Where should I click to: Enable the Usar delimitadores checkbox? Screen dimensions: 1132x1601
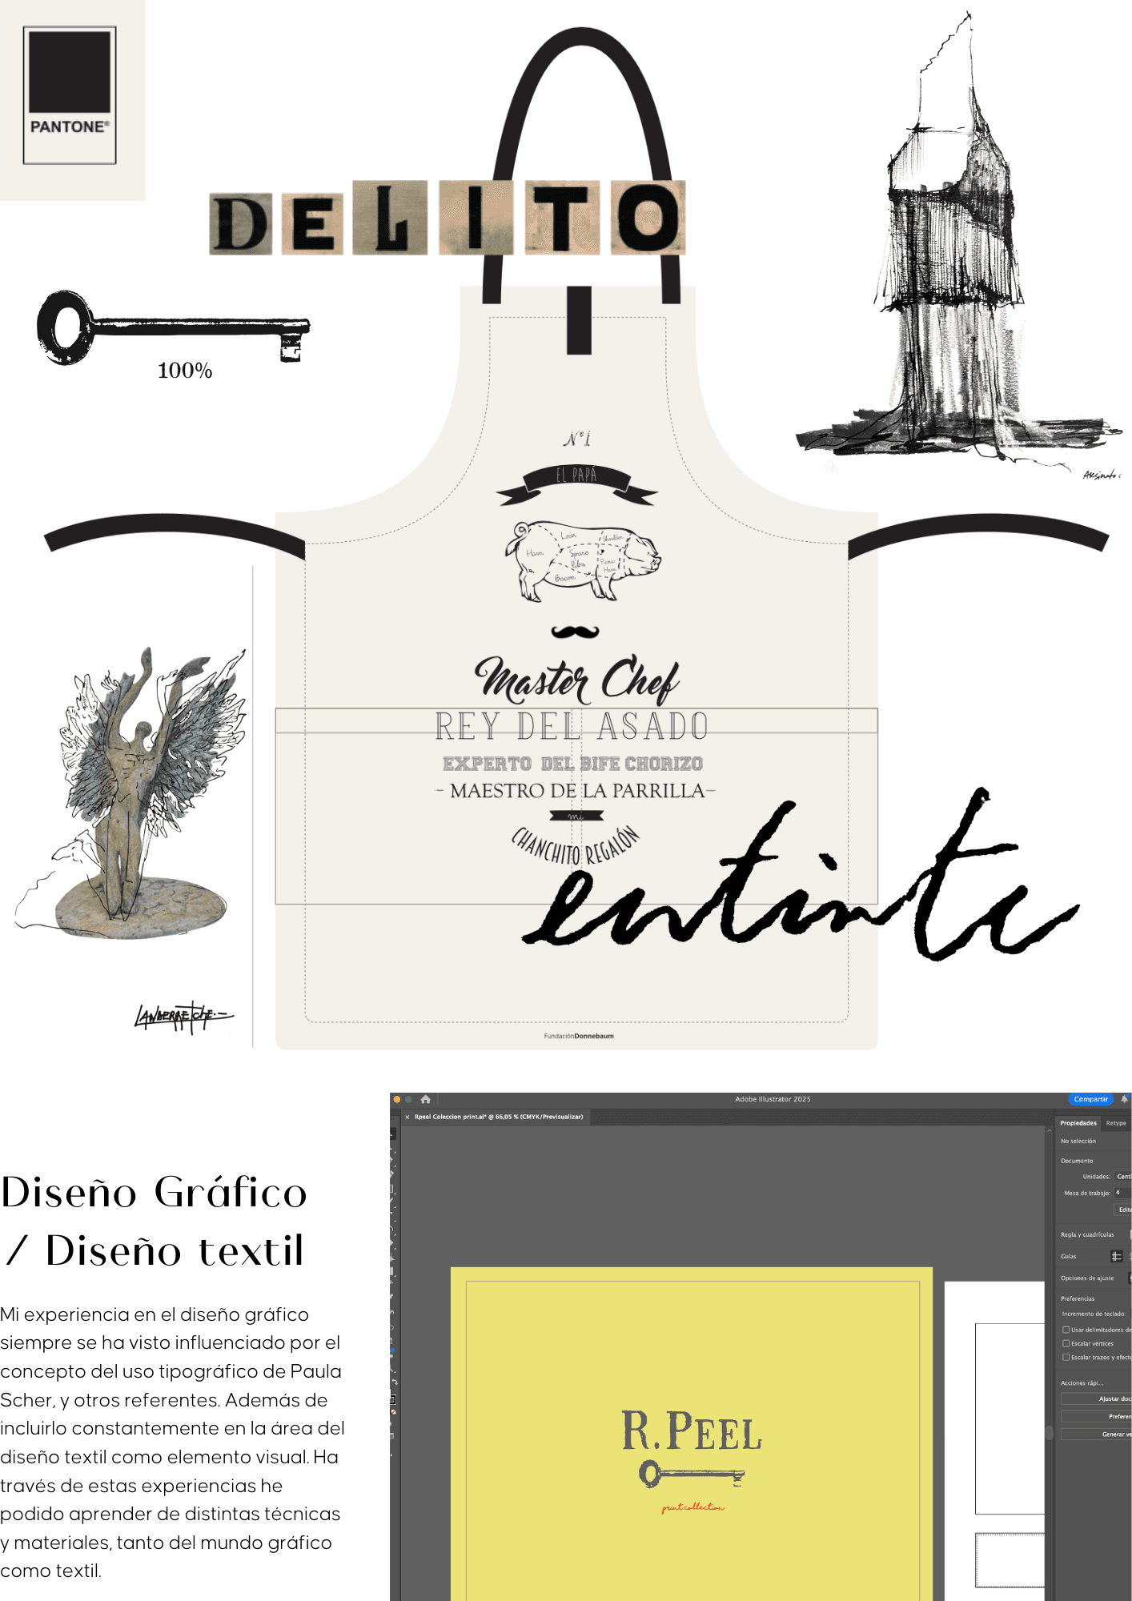click(1066, 1330)
